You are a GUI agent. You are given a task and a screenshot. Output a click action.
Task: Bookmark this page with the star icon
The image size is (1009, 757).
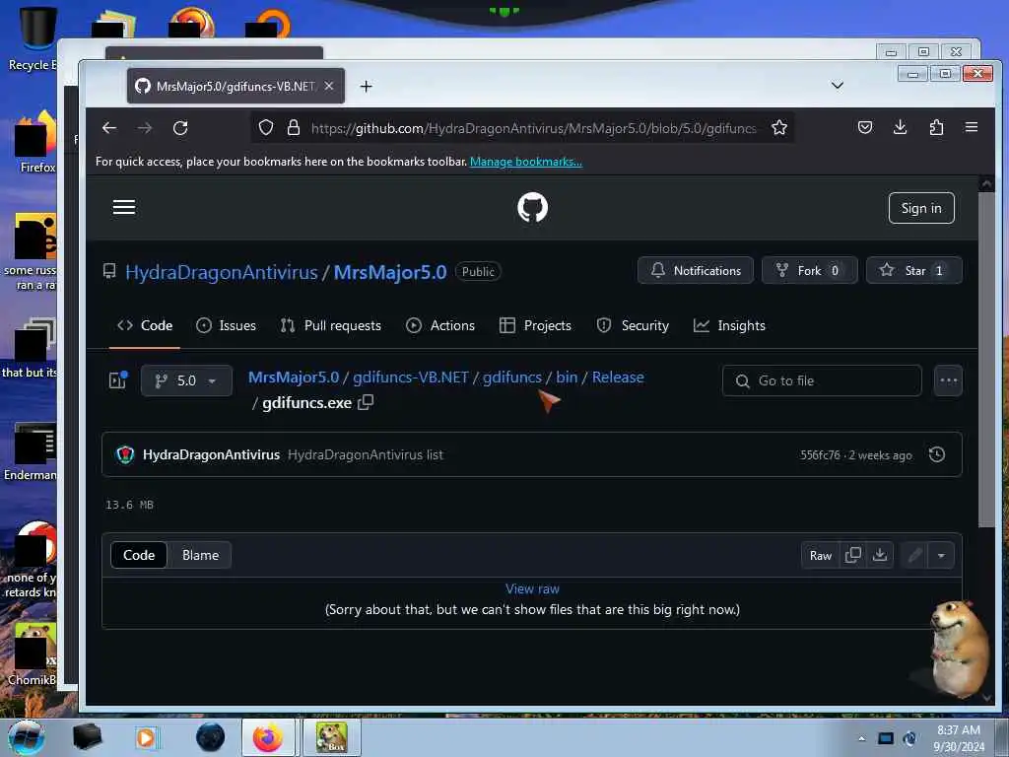click(x=779, y=127)
